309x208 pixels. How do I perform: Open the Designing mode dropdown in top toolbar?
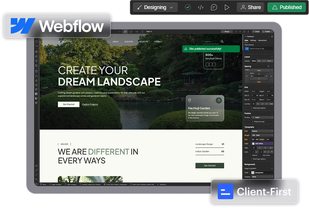tap(155, 7)
